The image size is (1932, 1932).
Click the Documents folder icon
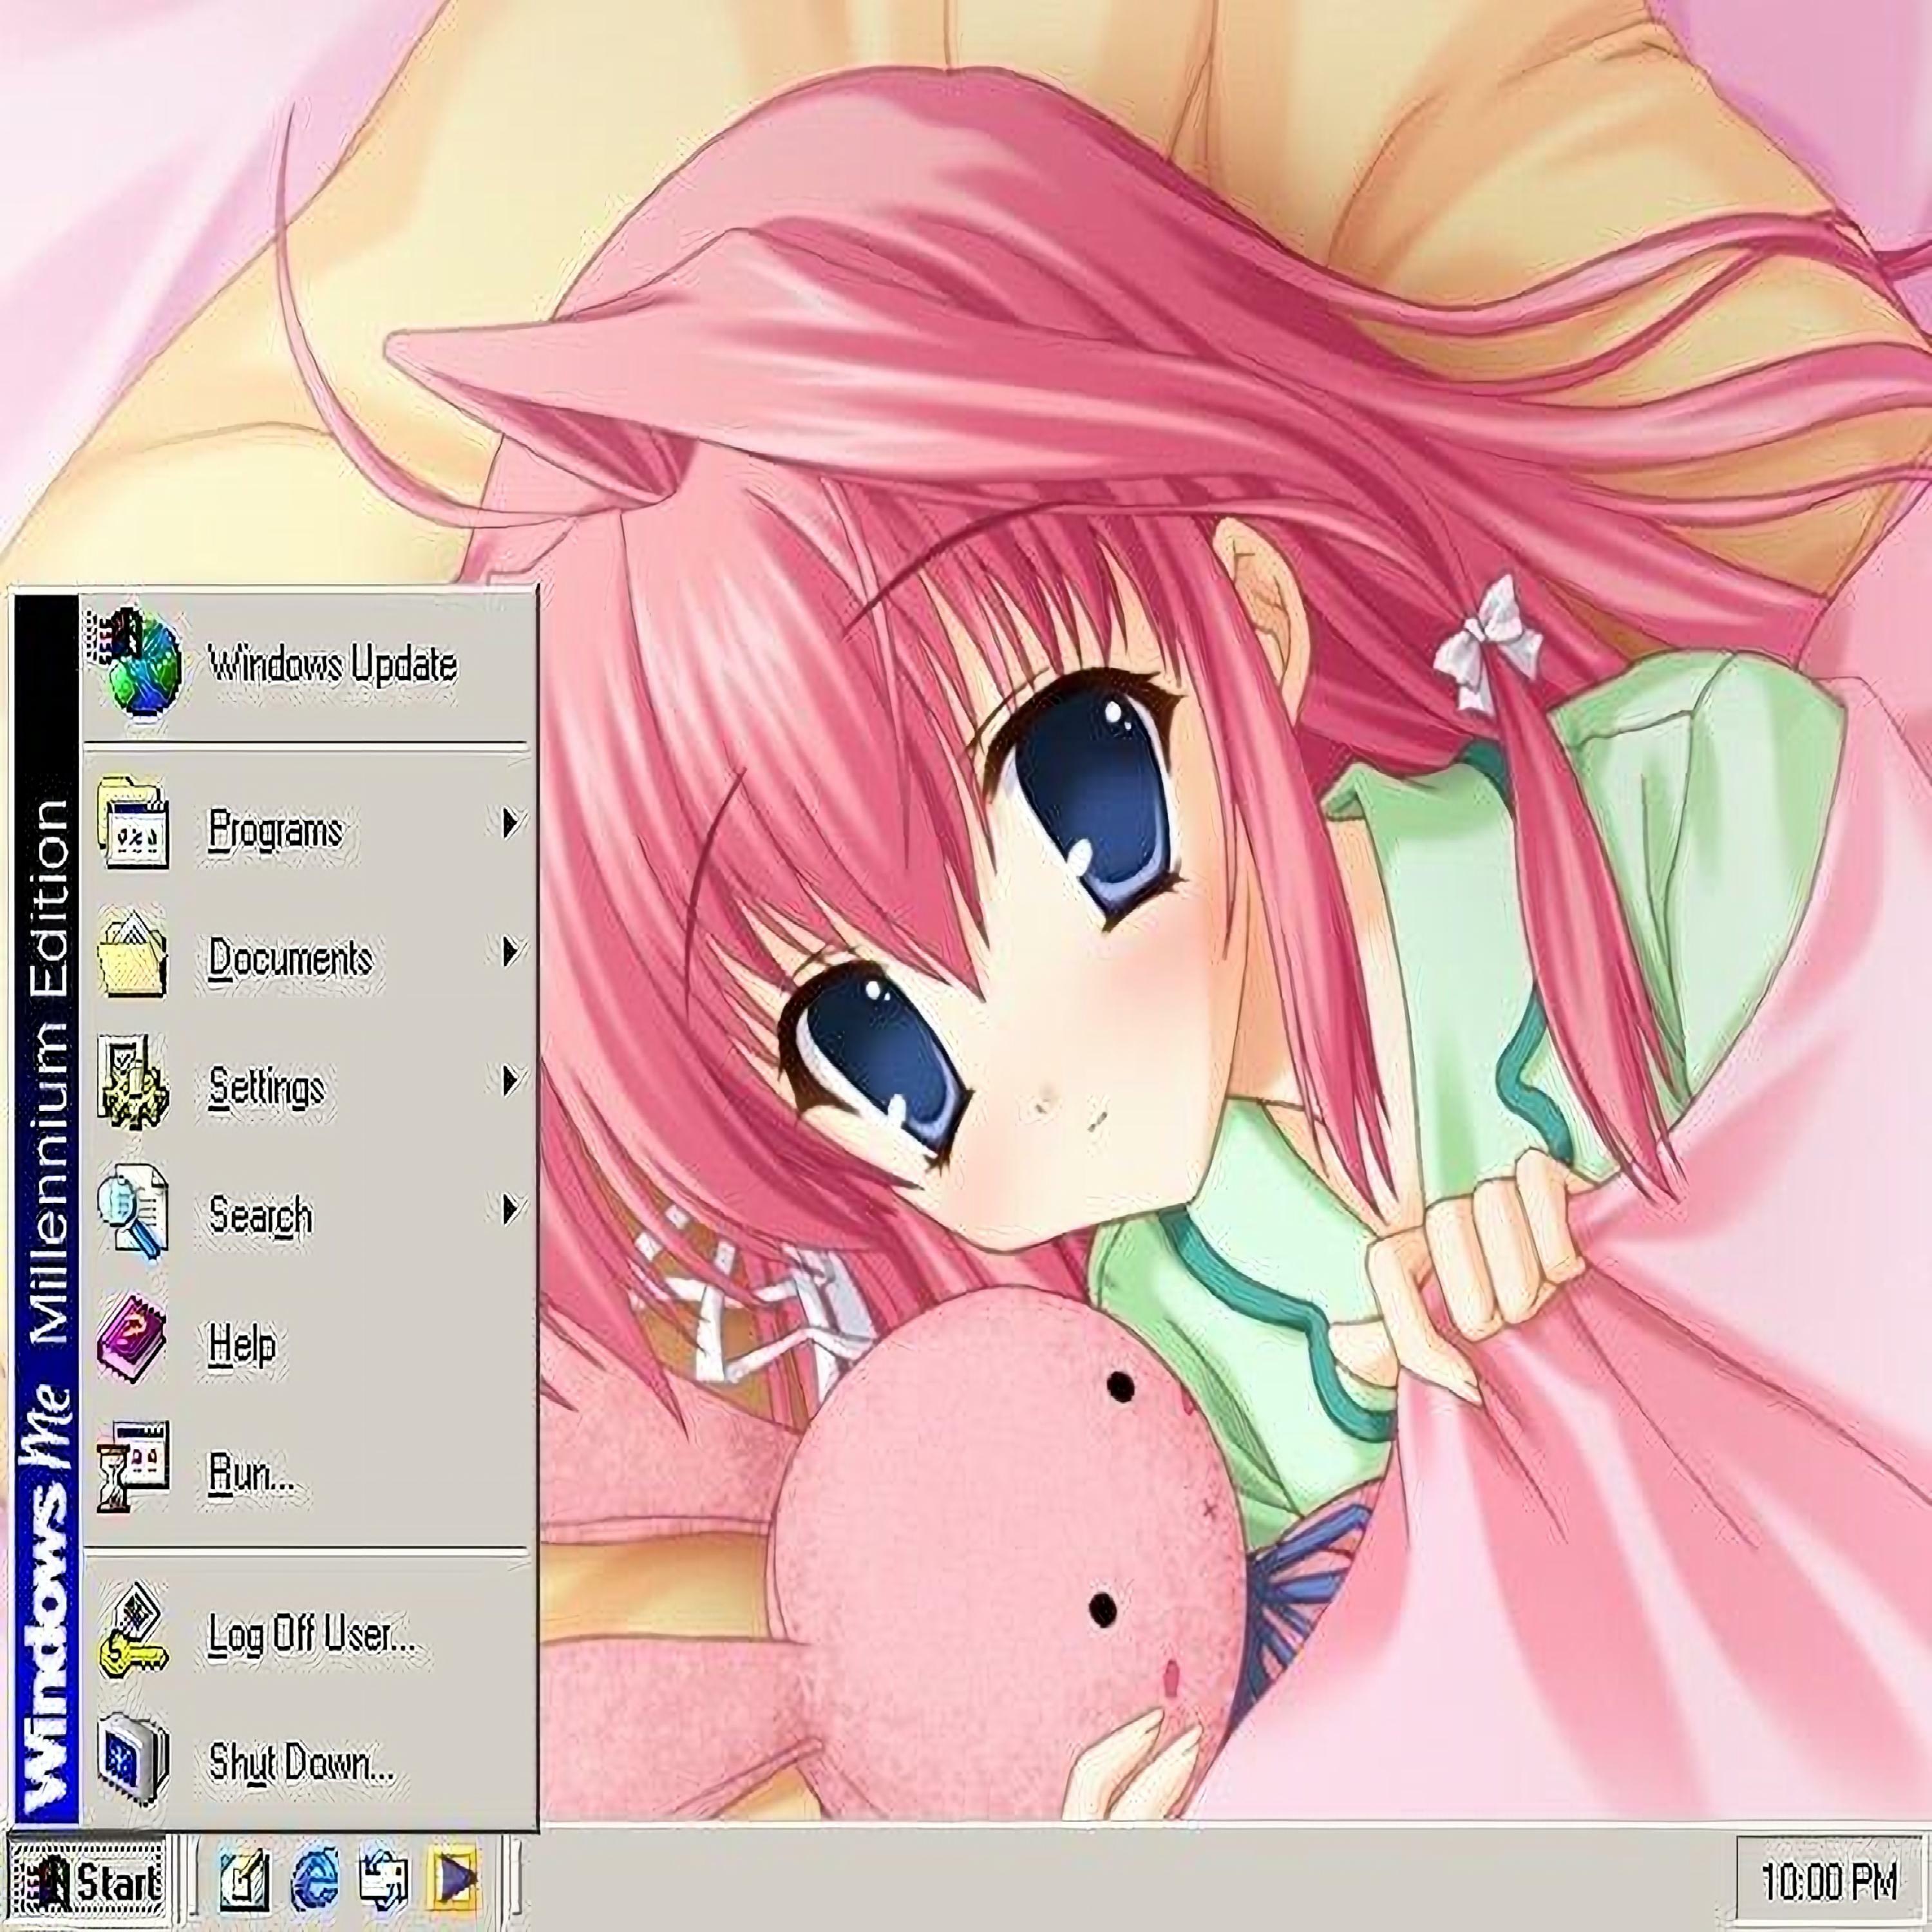133,955
